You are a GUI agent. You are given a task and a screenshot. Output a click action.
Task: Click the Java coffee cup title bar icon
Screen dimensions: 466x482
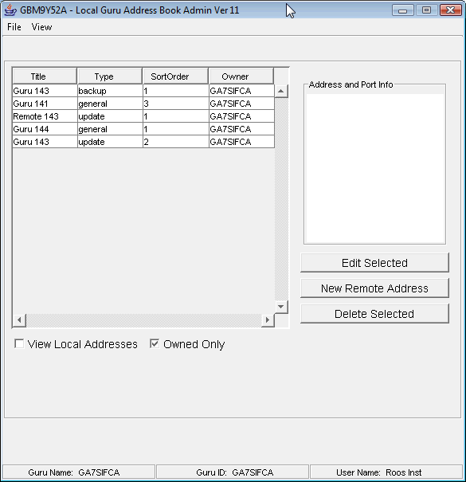point(10,10)
